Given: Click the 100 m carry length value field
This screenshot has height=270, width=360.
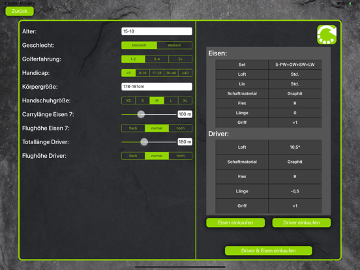Looking at the screenshot, I should point(185,114).
